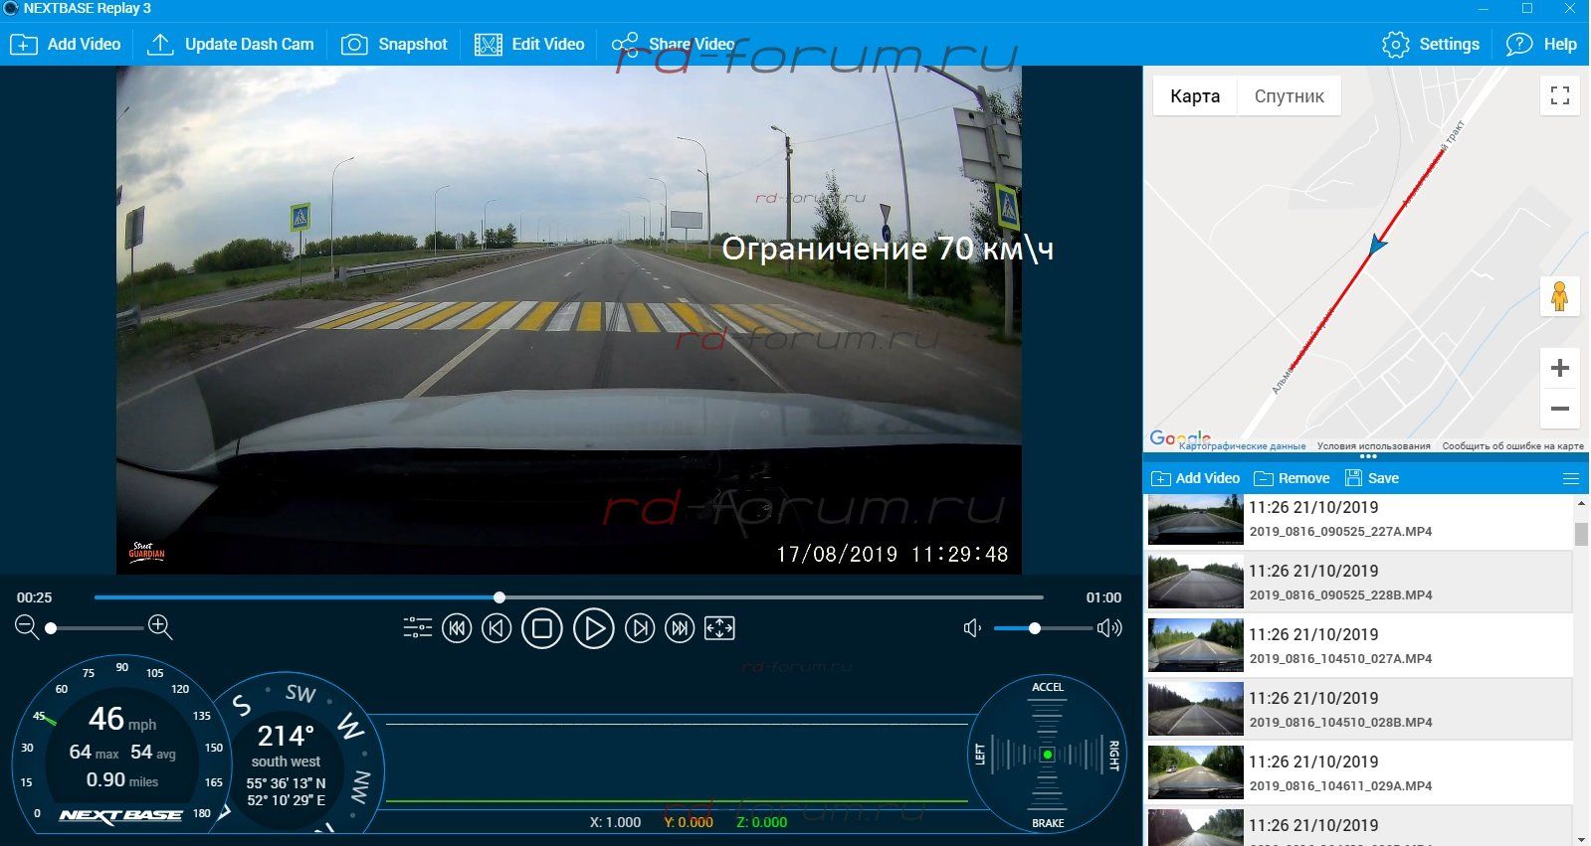Click Update Dash Cam
The image size is (1591, 846).
[x=230, y=45]
